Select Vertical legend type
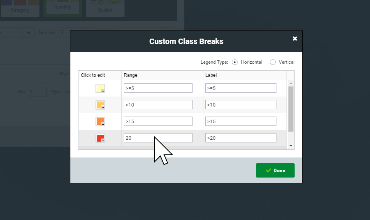The height and width of the screenshot is (220, 370). coord(273,62)
